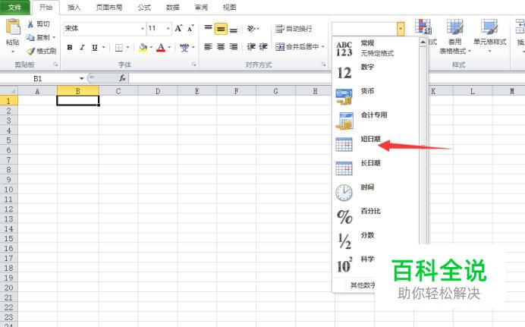Open merge and center dropdown arrow
Screen dimensions: 525x327
[323, 46]
